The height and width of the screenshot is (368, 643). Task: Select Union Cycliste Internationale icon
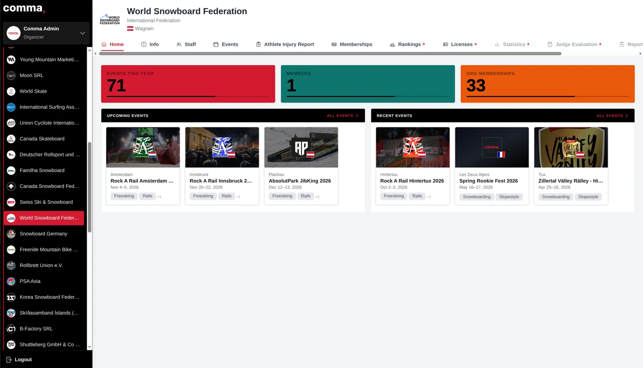(x=11, y=123)
